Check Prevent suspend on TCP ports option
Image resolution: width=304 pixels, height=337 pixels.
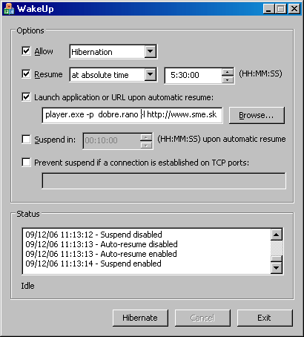[26, 163]
